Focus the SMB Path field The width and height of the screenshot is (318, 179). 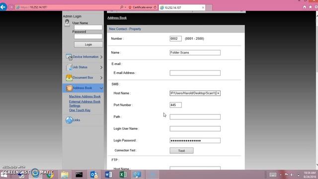195,117
